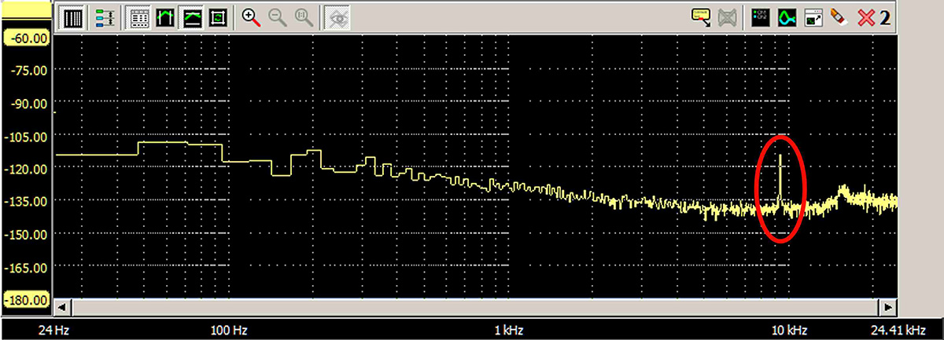Viewport: 944px width, 340px height.
Task: Toggle the data table view icon
Action: click(x=139, y=17)
